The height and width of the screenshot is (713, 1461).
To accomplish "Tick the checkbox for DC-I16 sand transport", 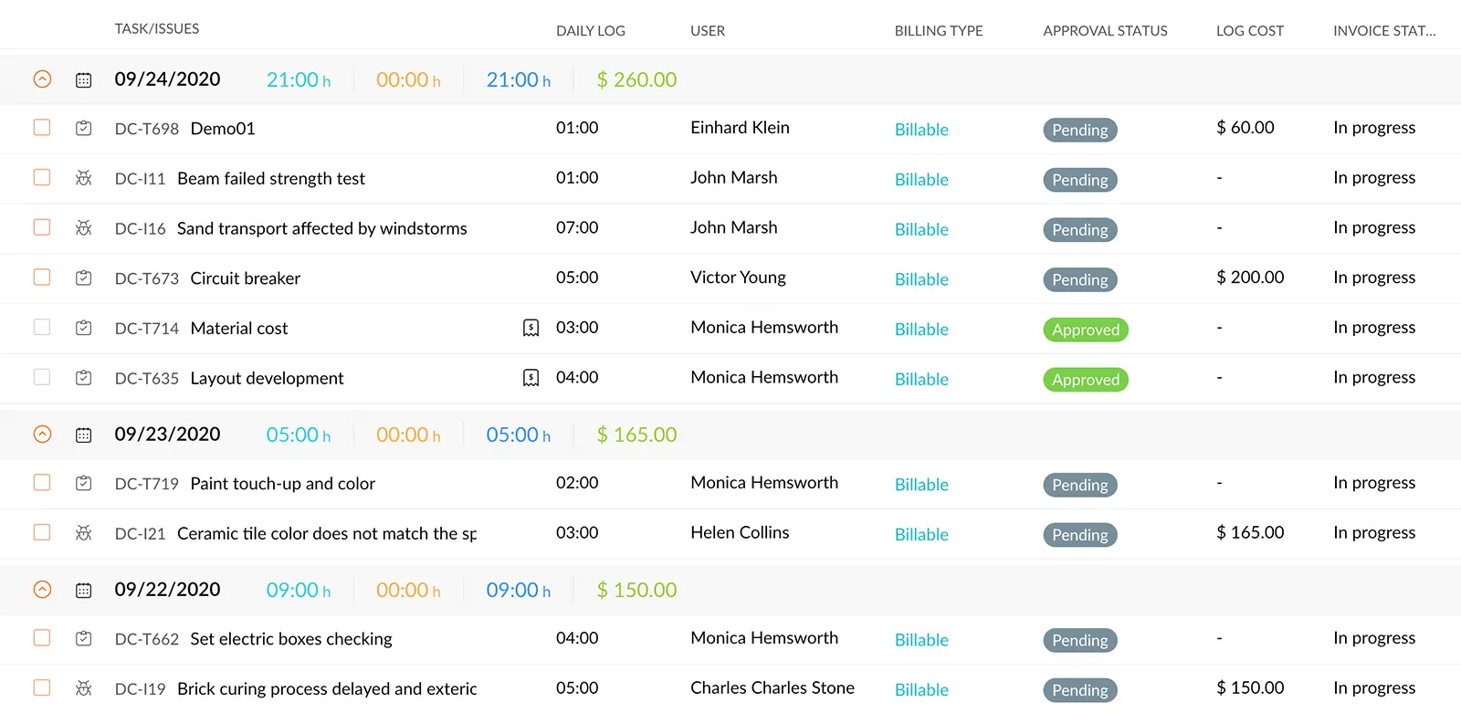I will [42, 226].
